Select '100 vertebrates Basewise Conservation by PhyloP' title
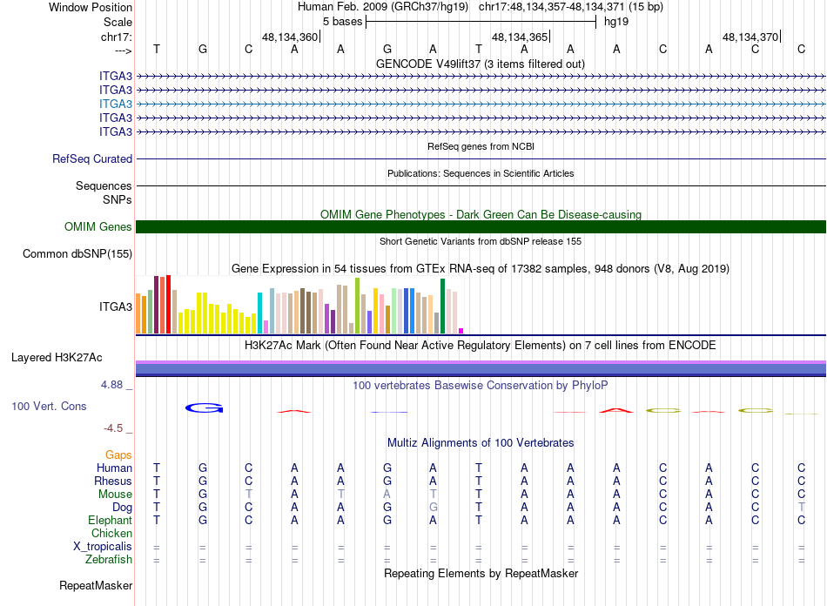The image size is (827, 606). pyautogui.click(x=481, y=386)
